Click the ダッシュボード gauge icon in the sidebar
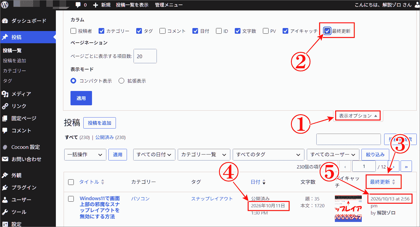This screenshot has width=420, height=227. point(5,21)
